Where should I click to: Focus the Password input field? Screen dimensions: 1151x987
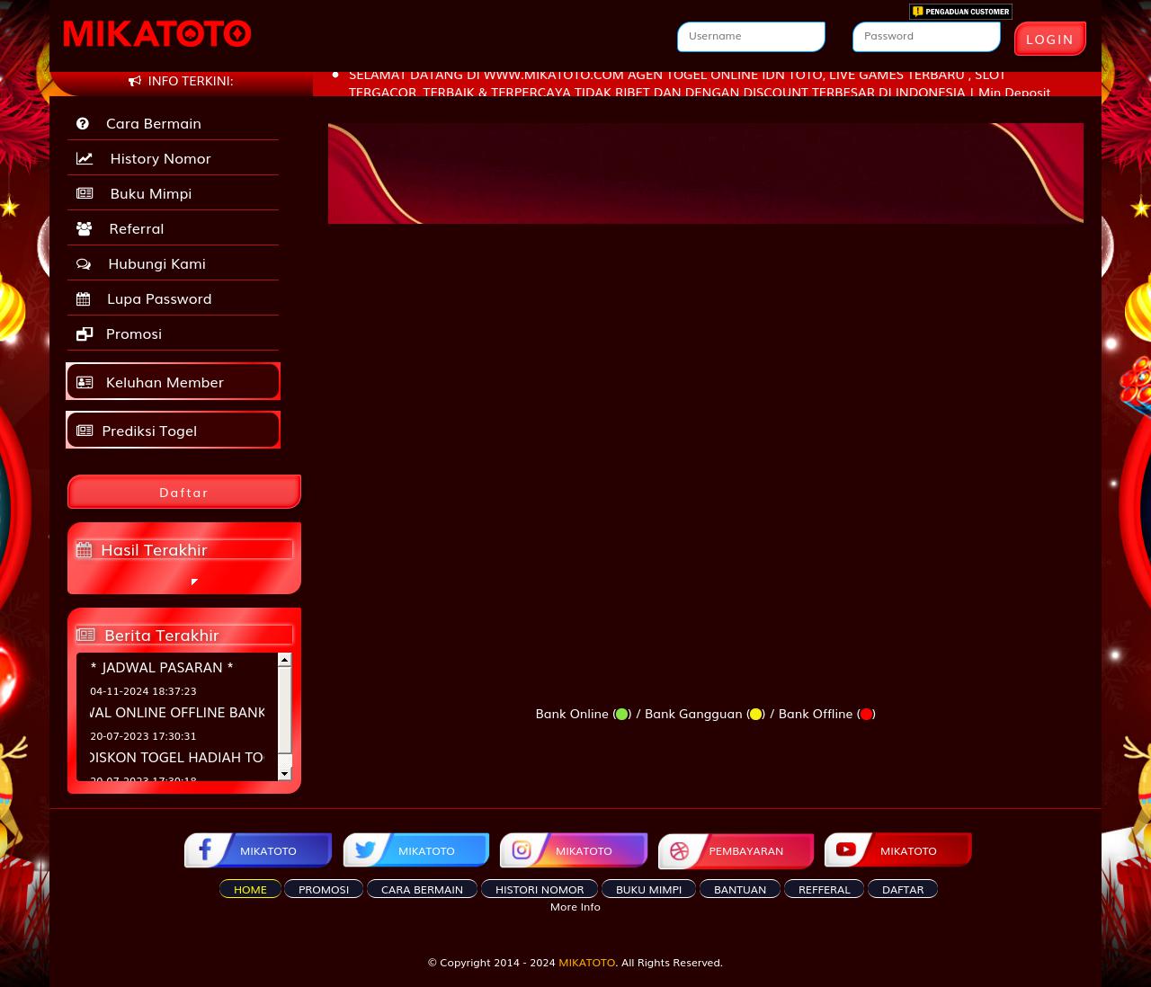coord(926,37)
